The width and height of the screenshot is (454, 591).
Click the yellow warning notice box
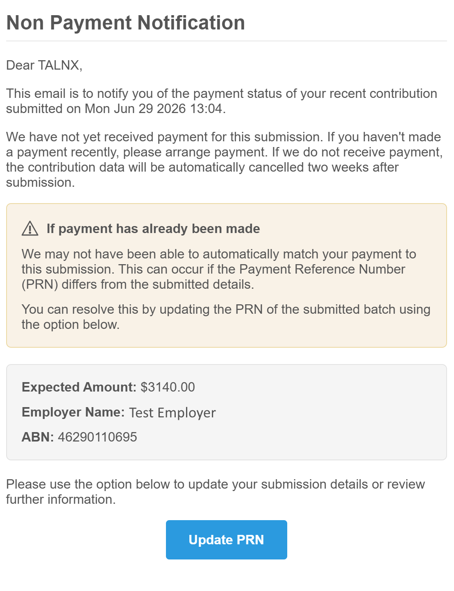(x=227, y=275)
